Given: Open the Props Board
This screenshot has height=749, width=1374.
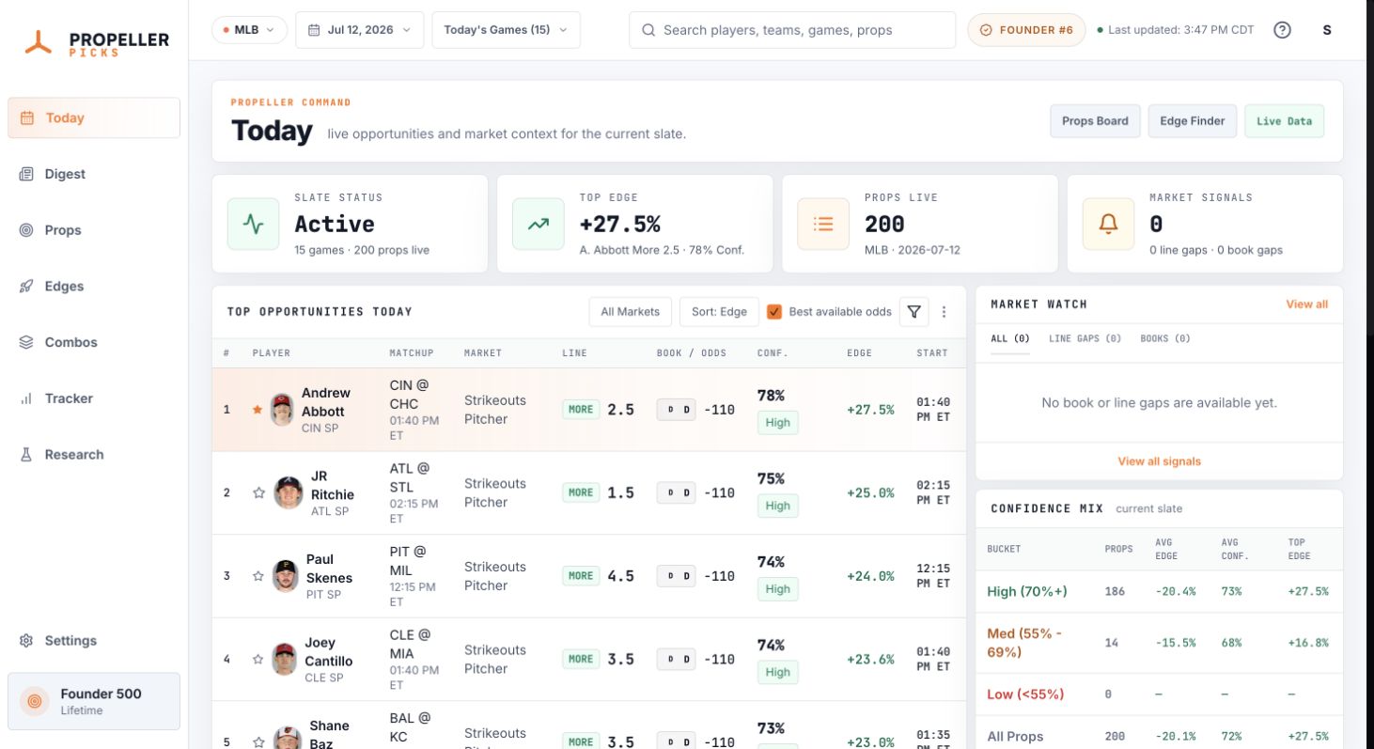Looking at the screenshot, I should tap(1095, 121).
